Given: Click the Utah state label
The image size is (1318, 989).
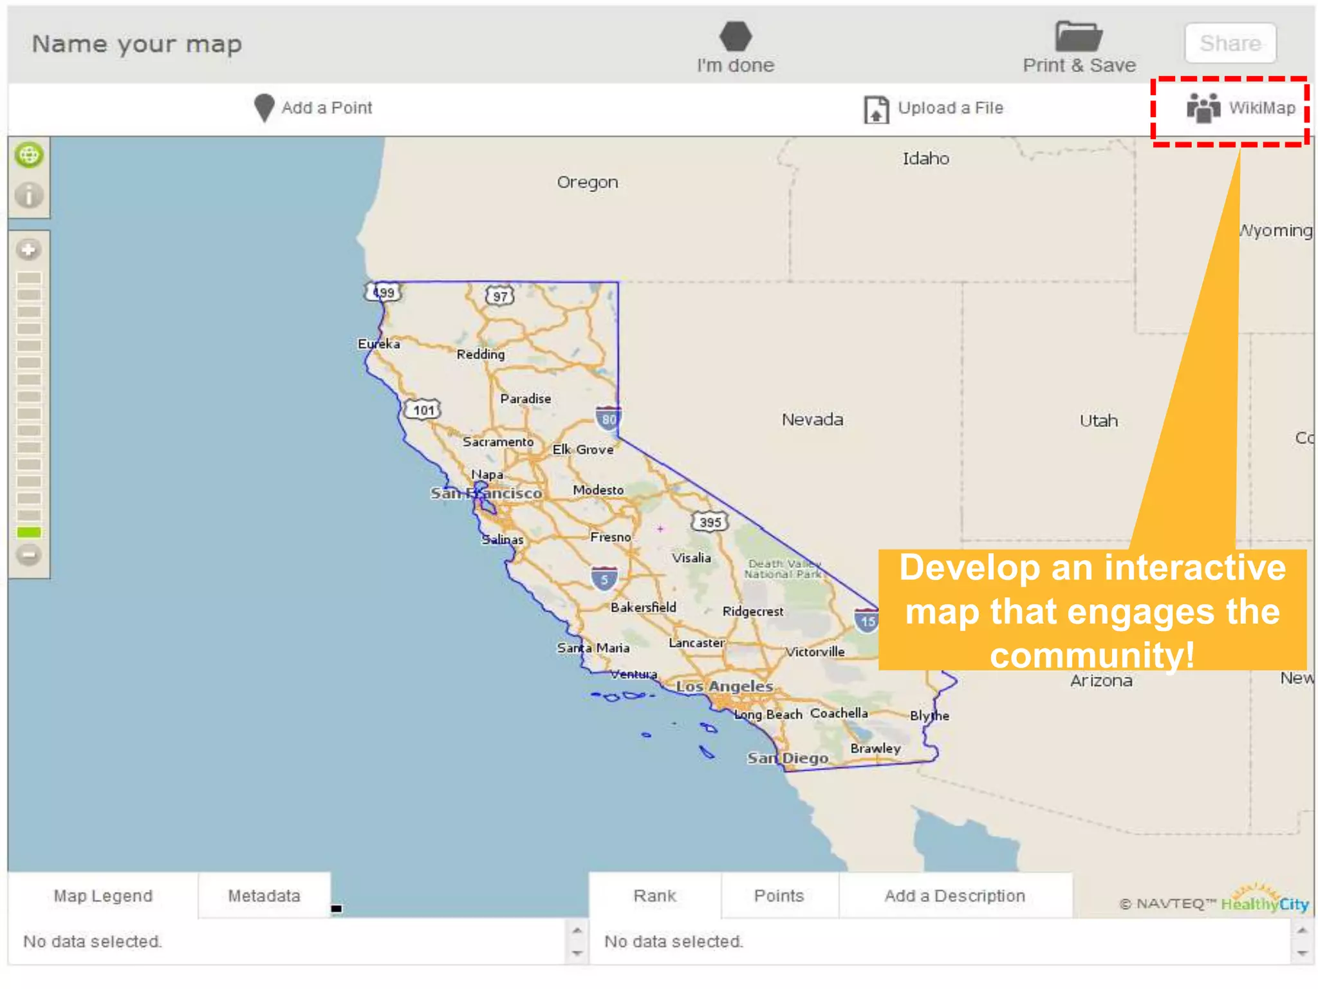Looking at the screenshot, I should pos(1099,421).
